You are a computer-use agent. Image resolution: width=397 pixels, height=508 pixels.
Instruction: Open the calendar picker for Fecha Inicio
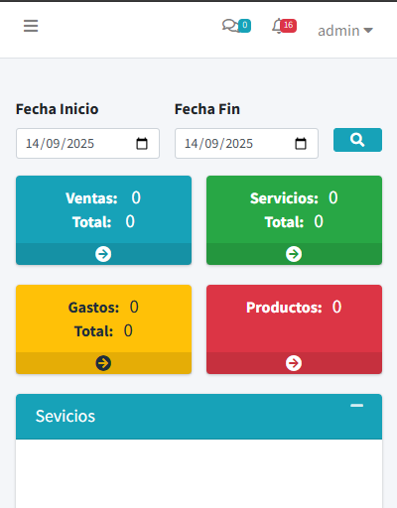[x=142, y=144]
